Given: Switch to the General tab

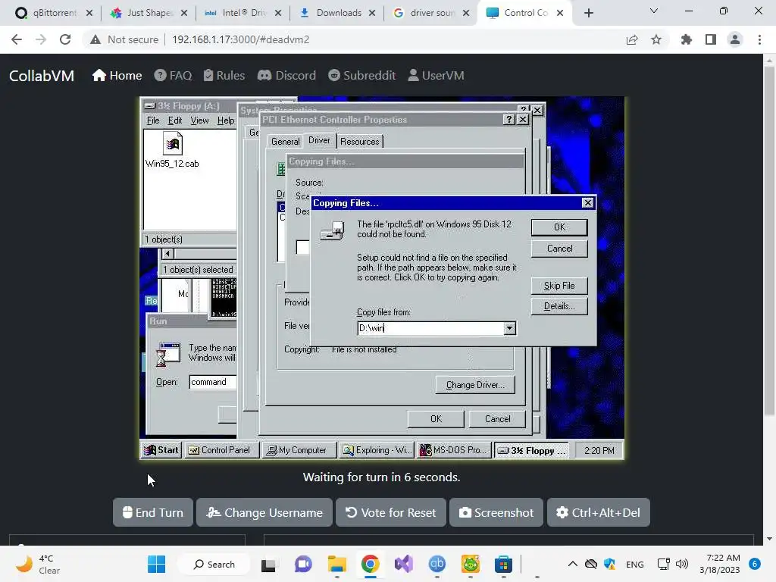Looking at the screenshot, I should tap(285, 142).
